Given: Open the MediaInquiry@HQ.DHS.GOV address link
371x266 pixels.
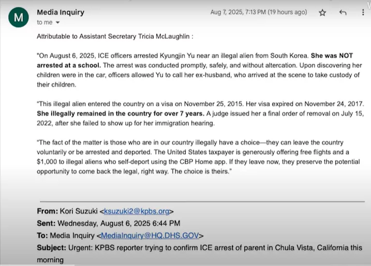Looking at the screenshot, I should click(150, 236).
